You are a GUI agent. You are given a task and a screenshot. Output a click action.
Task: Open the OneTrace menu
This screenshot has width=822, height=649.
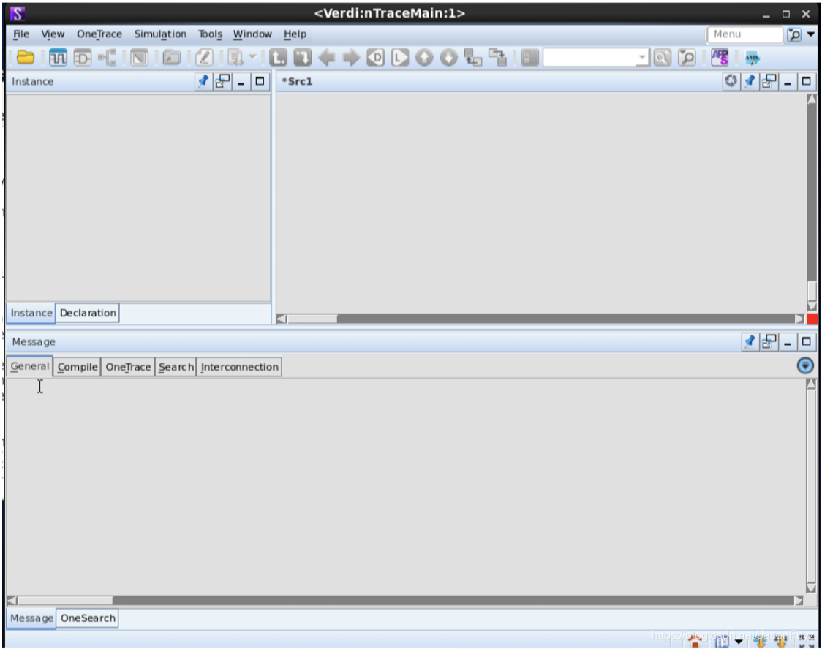pyautogui.click(x=99, y=34)
